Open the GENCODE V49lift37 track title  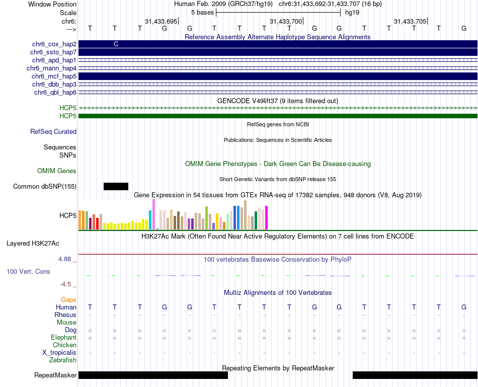pyautogui.click(x=278, y=101)
